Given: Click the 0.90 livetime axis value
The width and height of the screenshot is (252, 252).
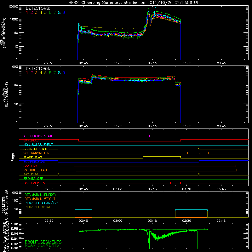Looking at the screenshot, I should point(14,248).
